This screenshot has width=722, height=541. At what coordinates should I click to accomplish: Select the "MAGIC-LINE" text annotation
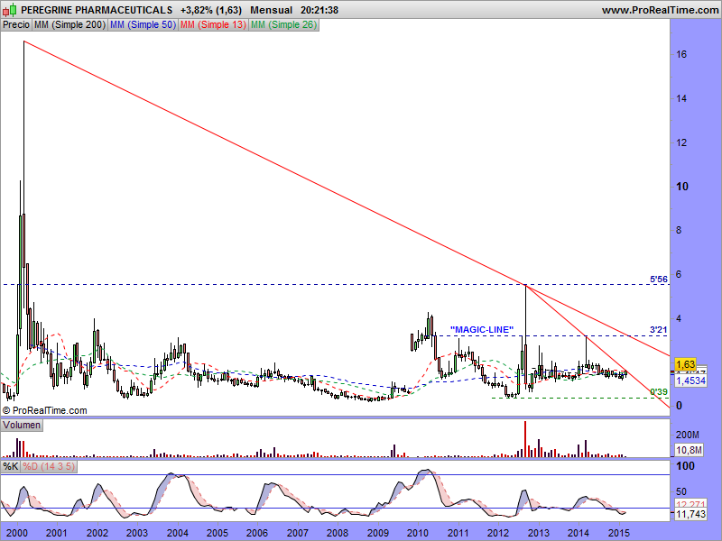(x=482, y=329)
